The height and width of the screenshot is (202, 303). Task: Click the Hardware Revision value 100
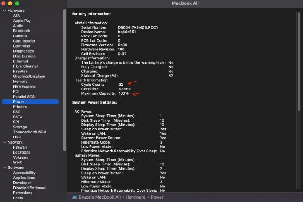121,49
